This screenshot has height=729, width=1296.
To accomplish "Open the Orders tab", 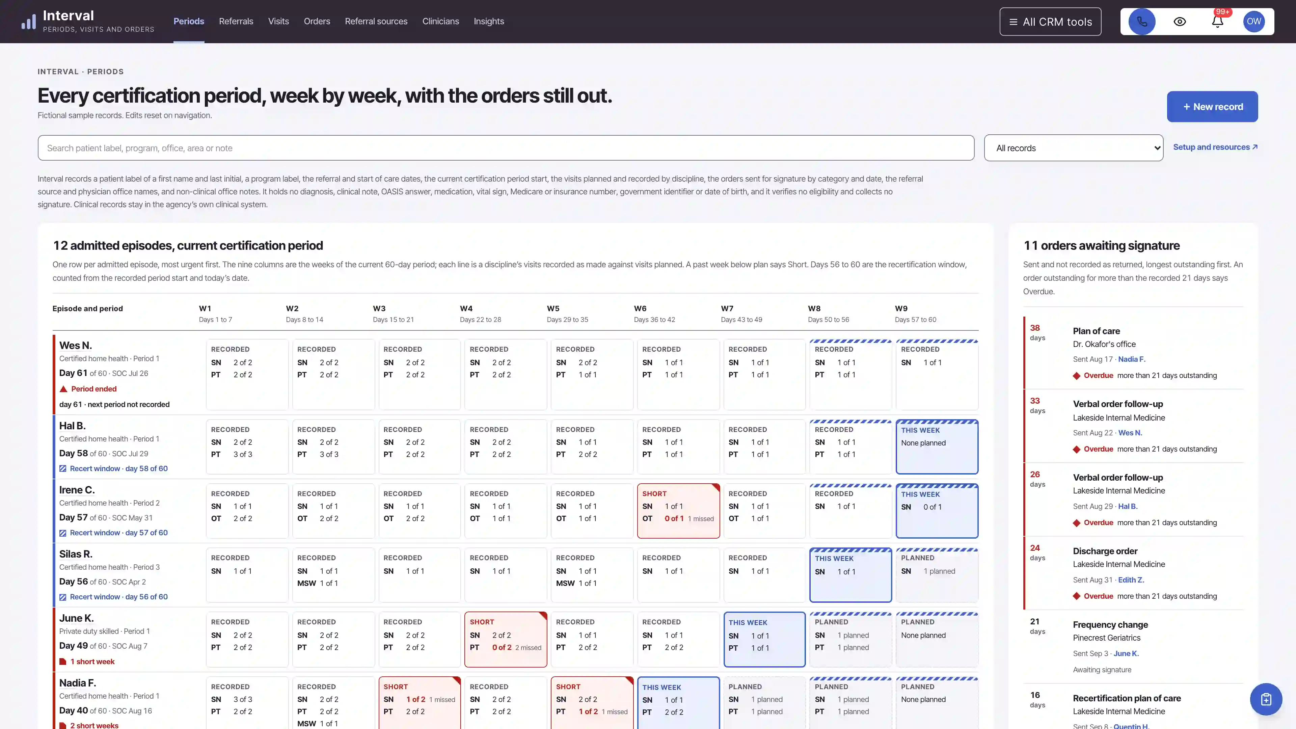I will coord(317,22).
